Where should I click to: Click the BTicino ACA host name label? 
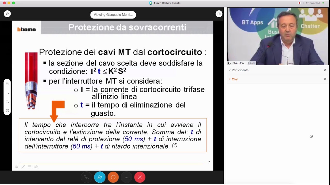[238, 63]
